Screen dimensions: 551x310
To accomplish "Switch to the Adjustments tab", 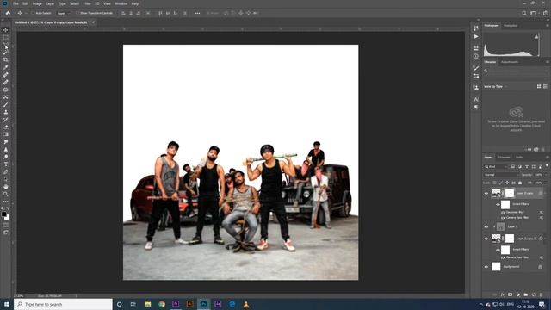I will coord(510,62).
